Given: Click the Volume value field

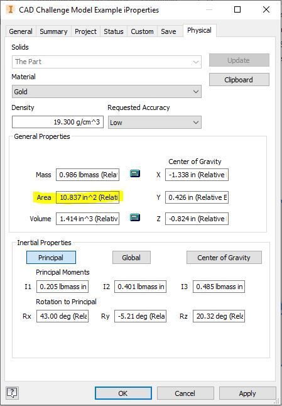Looking at the screenshot, I should tap(87, 219).
